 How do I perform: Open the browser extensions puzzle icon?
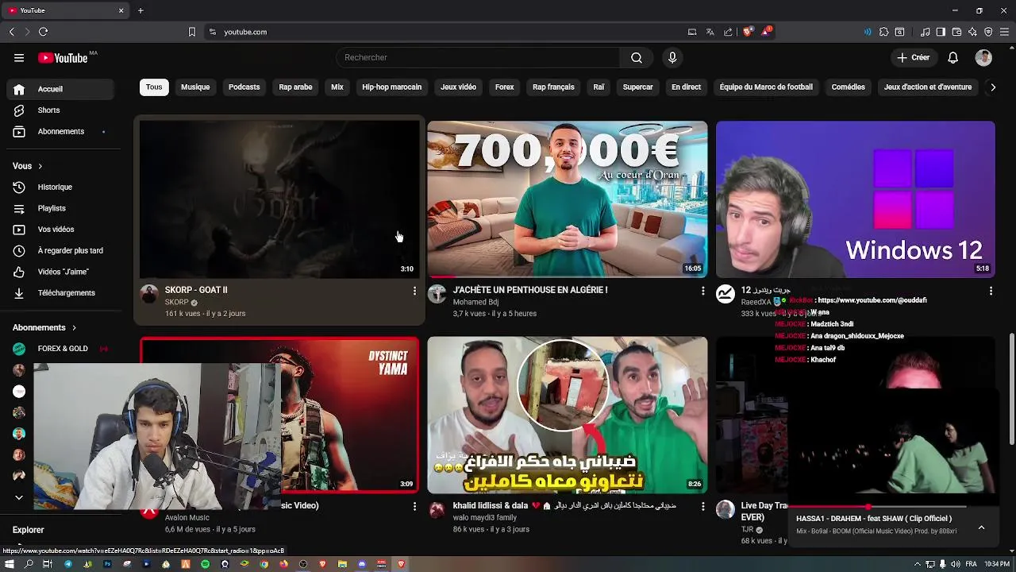tap(883, 32)
